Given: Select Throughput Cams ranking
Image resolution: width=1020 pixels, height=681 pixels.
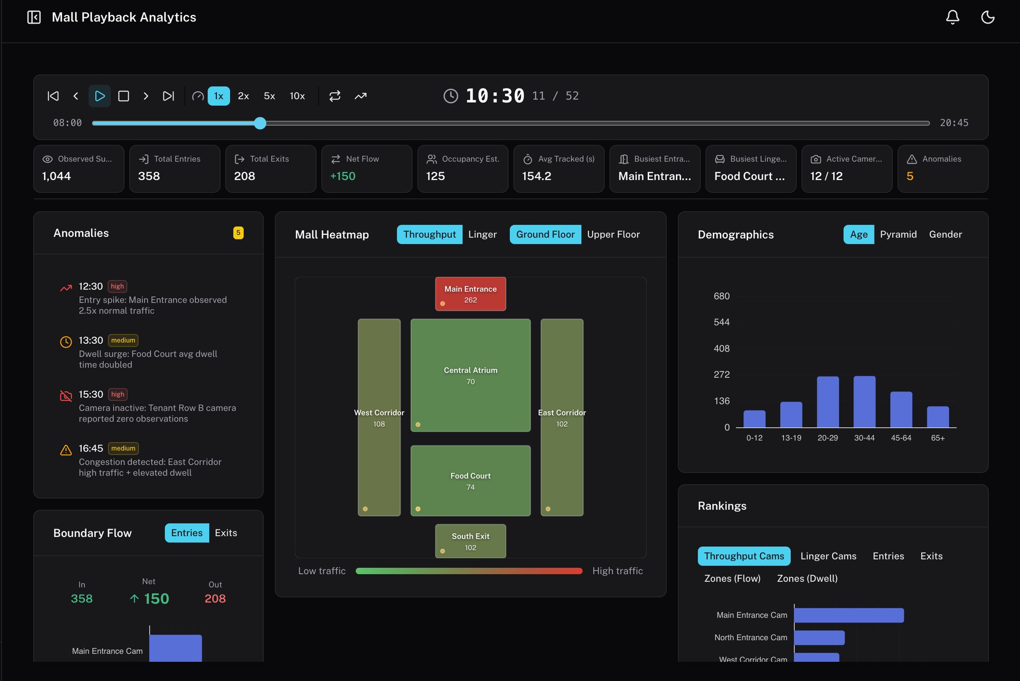Looking at the screenshot, I should tap(744, 556).
